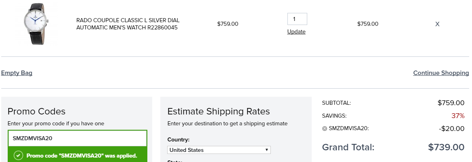Click the Estimate Shipping Rates heading
The height and width of the screenshot is (162, 472).
point(219,111)
